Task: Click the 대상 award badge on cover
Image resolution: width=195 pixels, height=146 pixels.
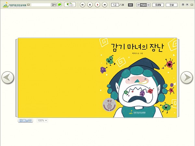Action: point(109,105)
